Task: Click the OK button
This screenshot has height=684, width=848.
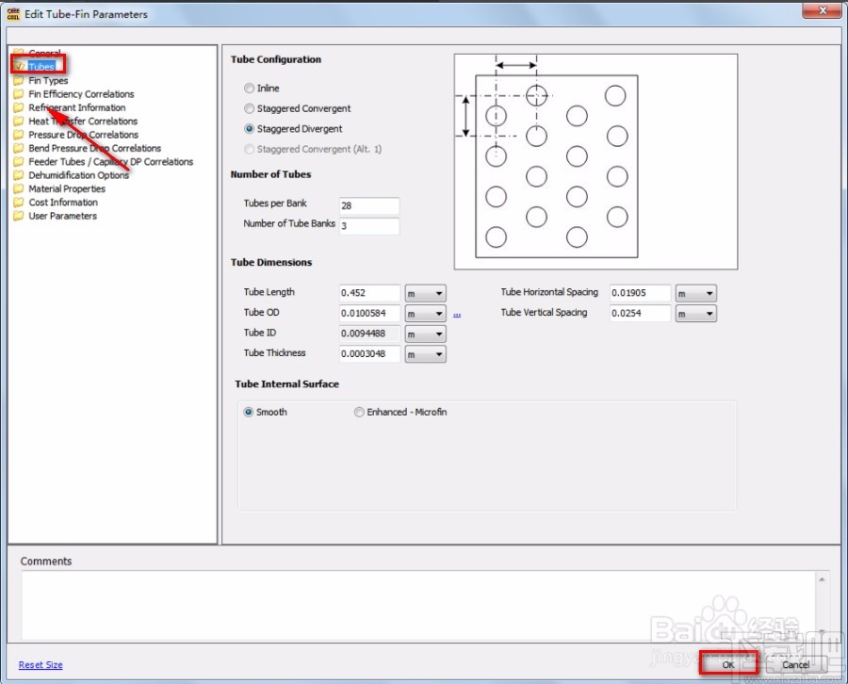Action: click(728, 664)
